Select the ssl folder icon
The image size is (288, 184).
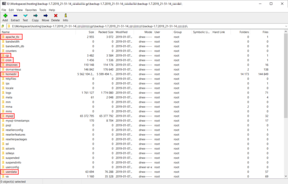pyautogui.click(x=3, y=144)
